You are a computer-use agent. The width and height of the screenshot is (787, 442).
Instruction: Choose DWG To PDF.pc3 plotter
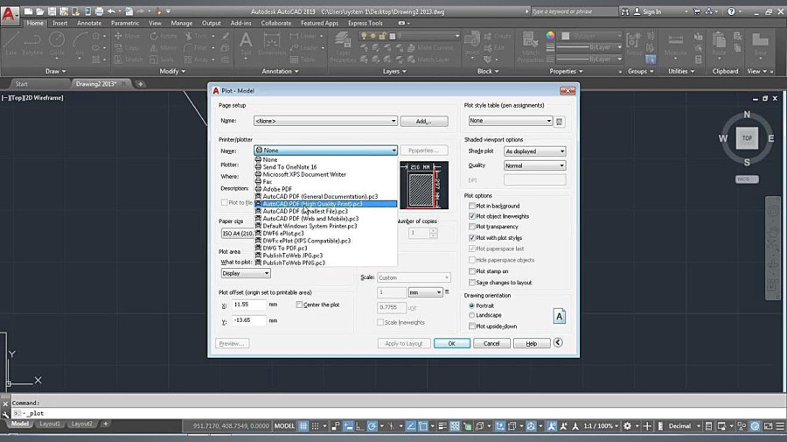325,248
